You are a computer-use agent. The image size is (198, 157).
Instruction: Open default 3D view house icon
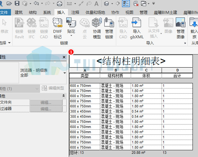106,4
